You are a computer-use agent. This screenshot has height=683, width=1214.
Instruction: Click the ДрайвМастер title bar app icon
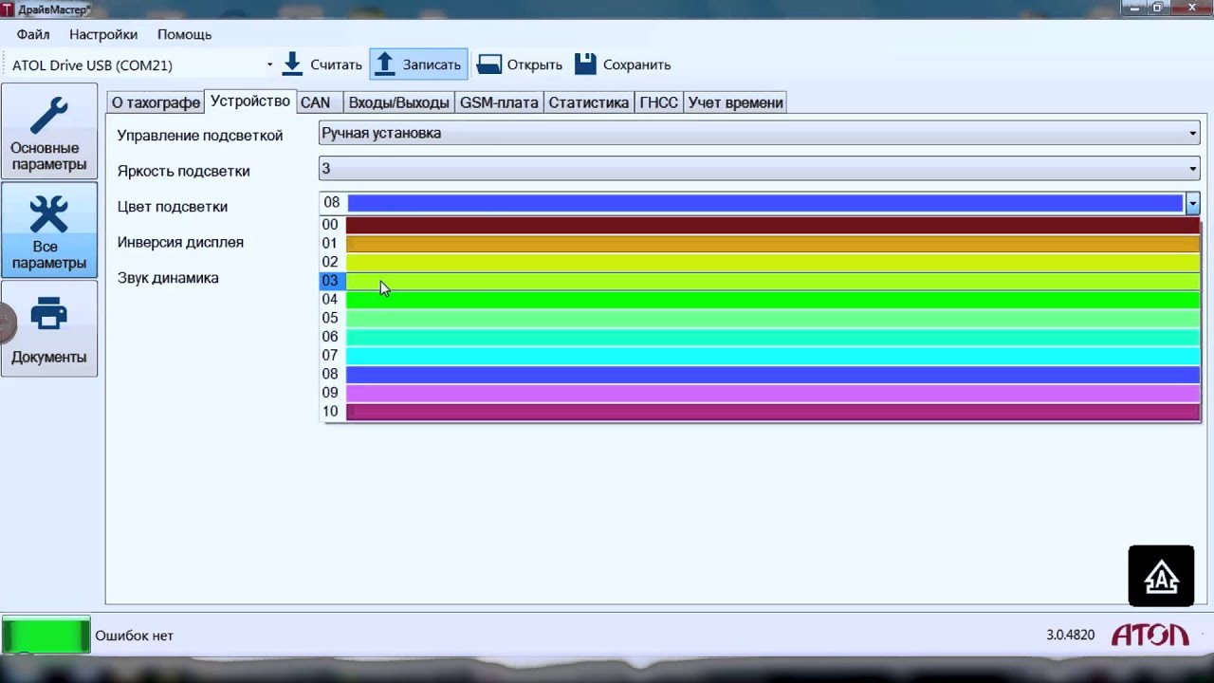(8, 9)
